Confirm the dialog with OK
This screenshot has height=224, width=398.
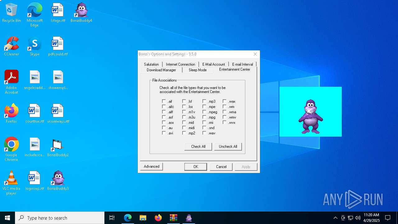pyautogui.click(x=196, y=167)
